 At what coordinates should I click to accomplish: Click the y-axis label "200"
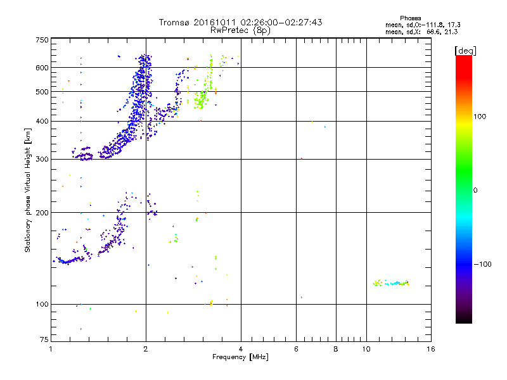[42, 213]
